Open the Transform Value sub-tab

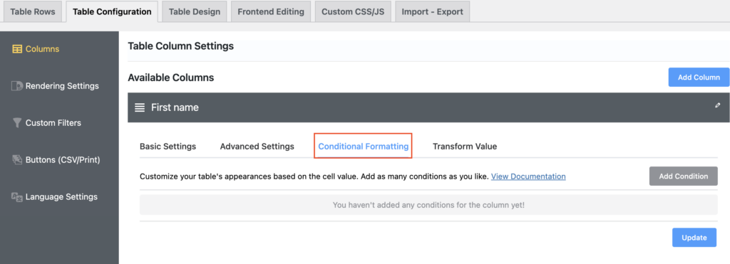coord(465,147)
